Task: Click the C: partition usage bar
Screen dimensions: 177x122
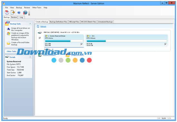Action: tap(127, 41)
